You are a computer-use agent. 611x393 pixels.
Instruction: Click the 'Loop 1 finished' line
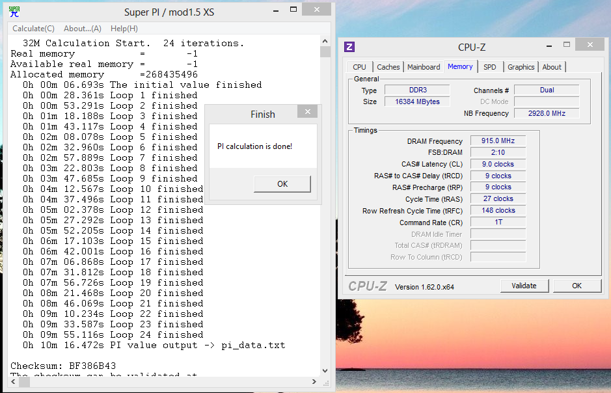coord(110,95)
